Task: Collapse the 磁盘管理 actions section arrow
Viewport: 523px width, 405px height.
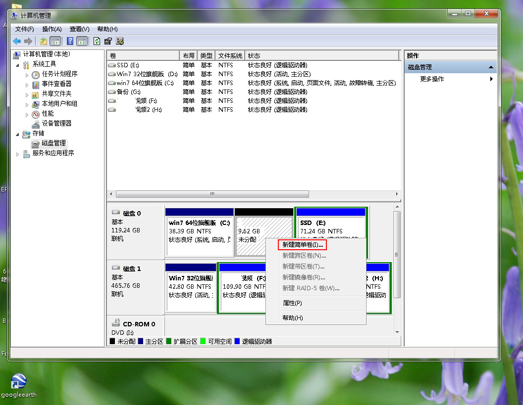Action: [491, 67]
